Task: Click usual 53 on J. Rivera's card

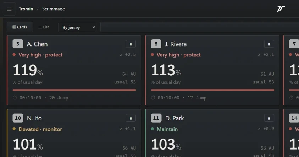Action: pos(263,82)
